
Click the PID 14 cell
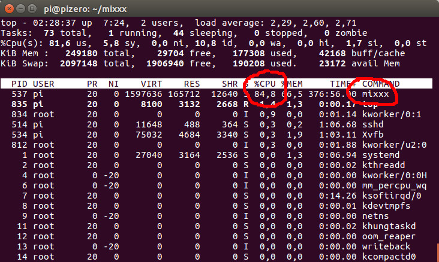[x=22, y=257]
